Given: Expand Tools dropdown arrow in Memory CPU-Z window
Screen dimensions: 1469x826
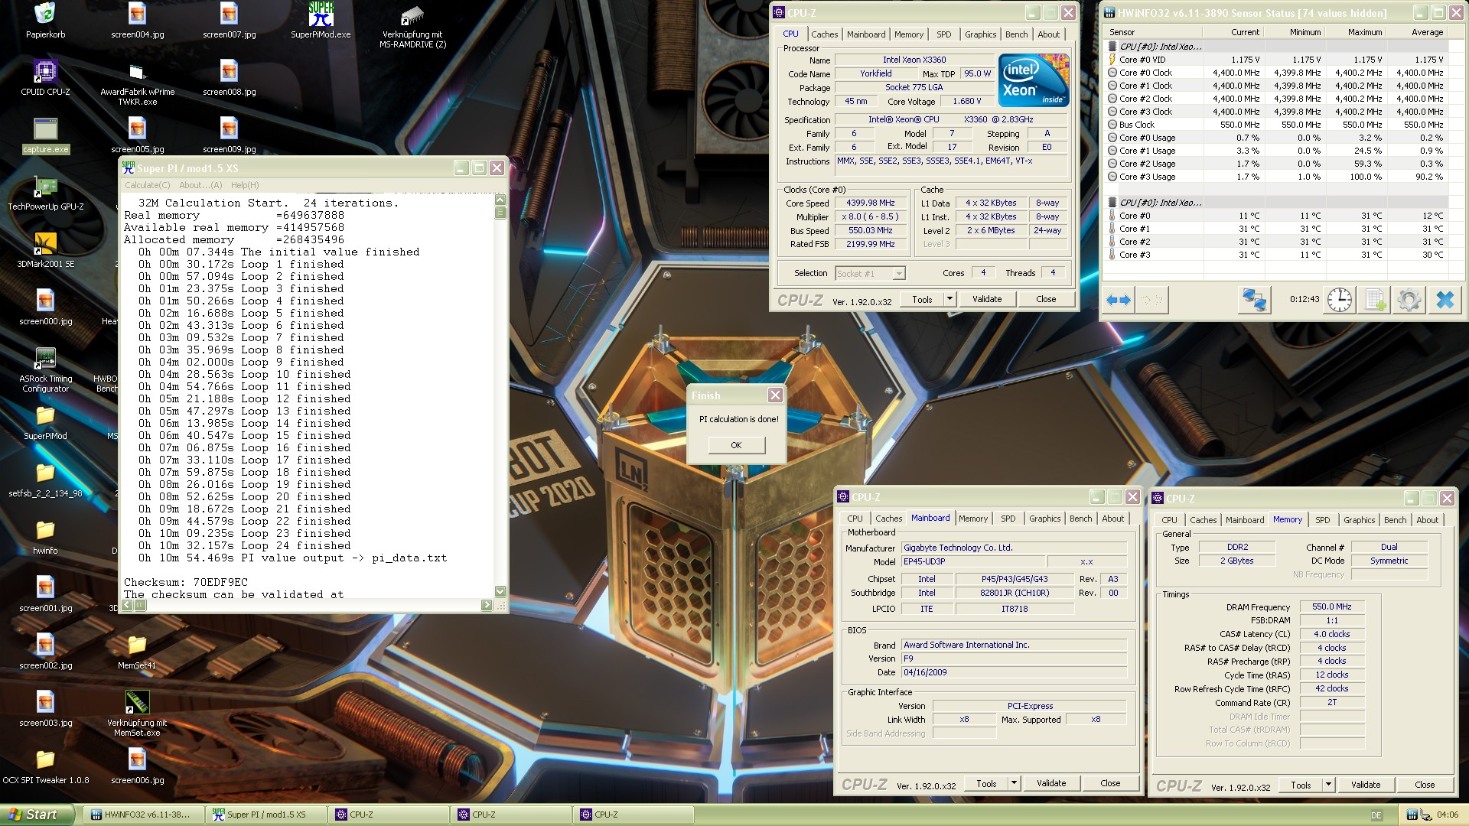Looking at the screenshot, I should [1328, 785].
